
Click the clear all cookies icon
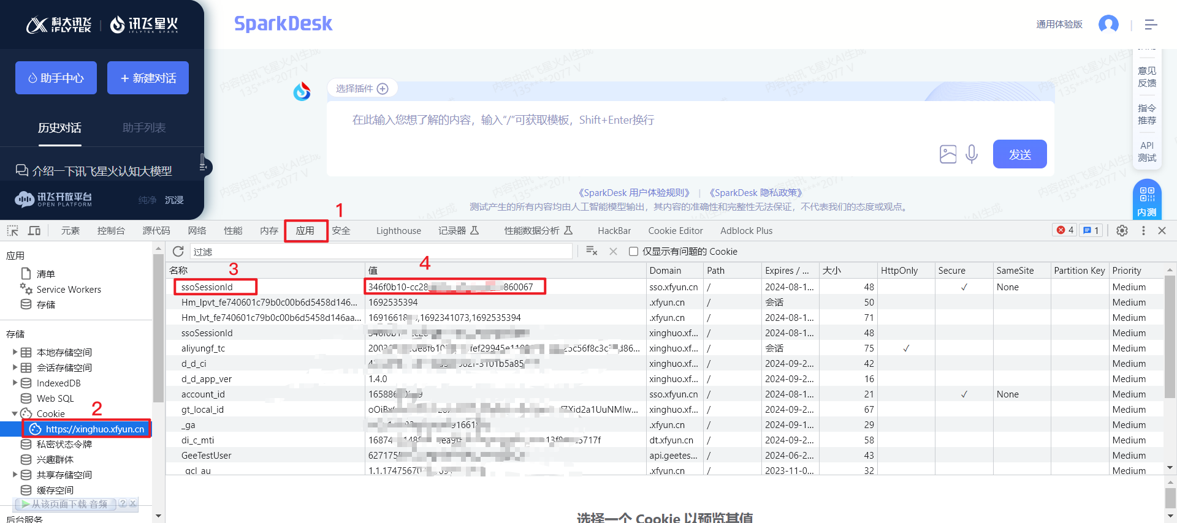(592, 251)
